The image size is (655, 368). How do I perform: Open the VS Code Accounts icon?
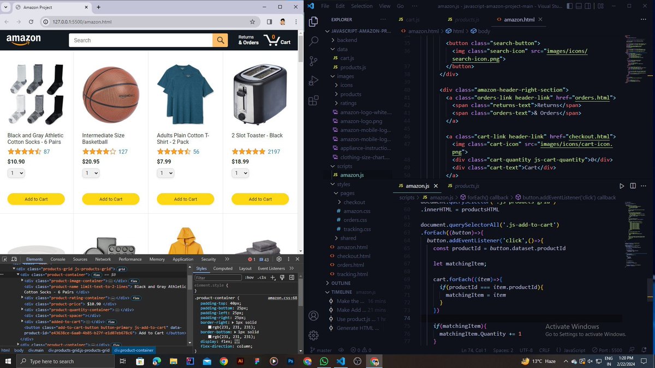coord(313,316)
